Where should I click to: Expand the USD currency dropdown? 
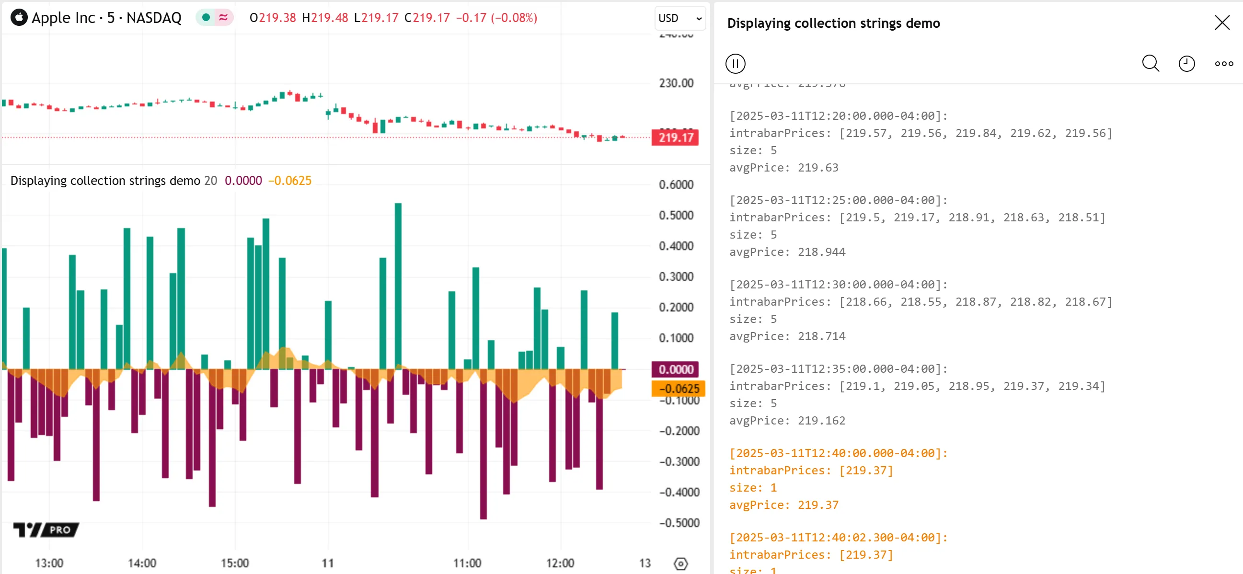(x=679, y=18)
